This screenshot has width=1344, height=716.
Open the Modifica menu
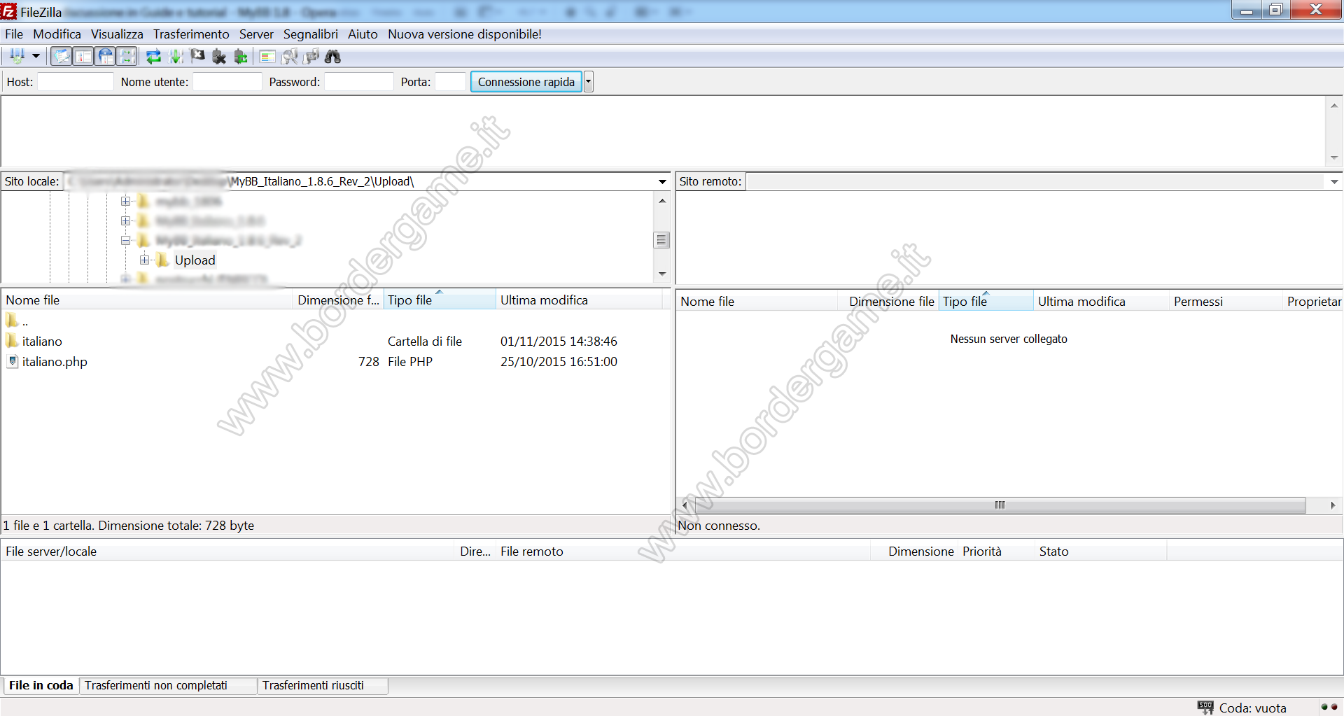point(57,34)
